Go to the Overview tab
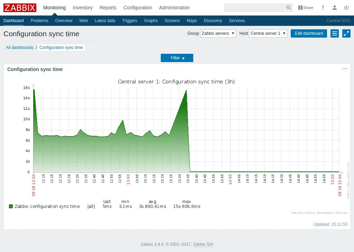Viewport: 354px width, 252px height. [64, 20]
